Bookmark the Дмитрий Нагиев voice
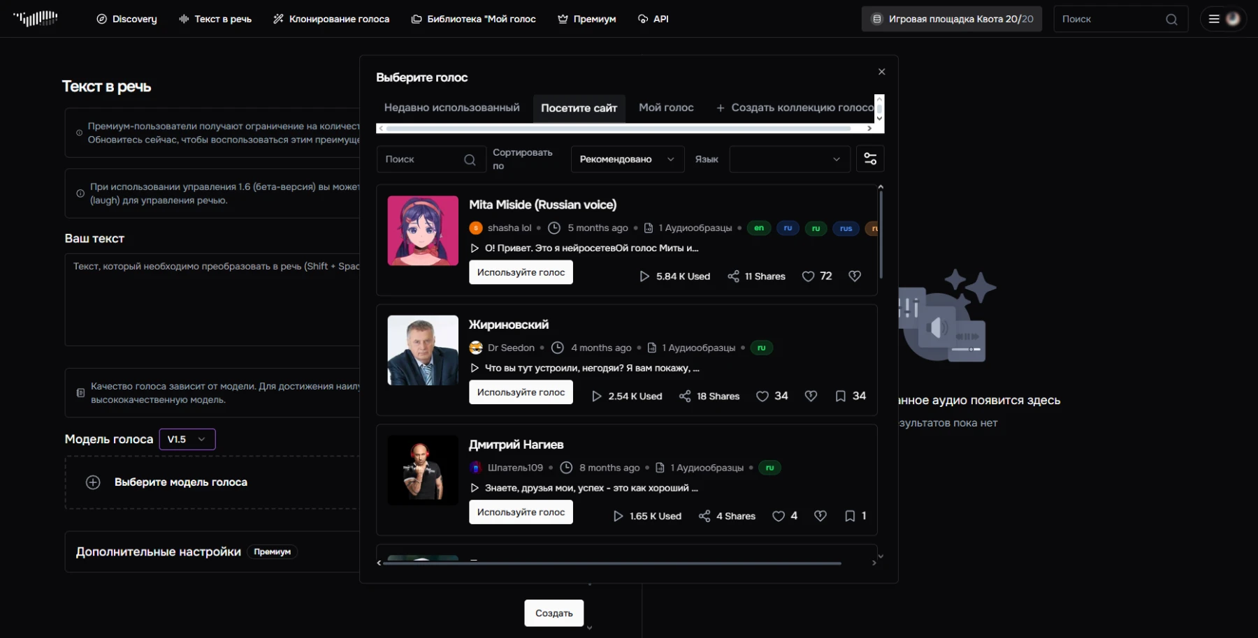This screenshot has width=1258, height=638. click(850, 516)
